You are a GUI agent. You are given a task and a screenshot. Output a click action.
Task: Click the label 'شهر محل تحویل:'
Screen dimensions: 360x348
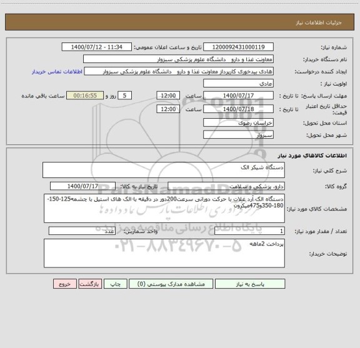pyautogui.click(x=326, y=135)
